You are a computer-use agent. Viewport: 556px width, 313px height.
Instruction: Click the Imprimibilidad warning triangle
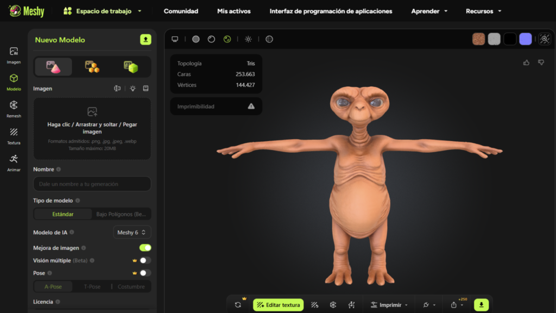[x=251, y=106]
